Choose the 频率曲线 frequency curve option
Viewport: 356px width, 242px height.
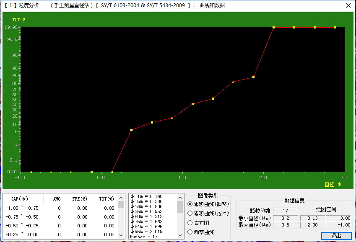[x=191, y=232]
